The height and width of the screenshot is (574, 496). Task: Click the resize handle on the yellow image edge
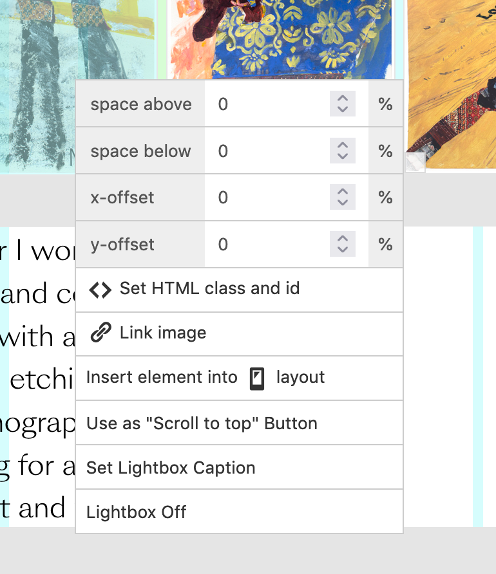415,162
